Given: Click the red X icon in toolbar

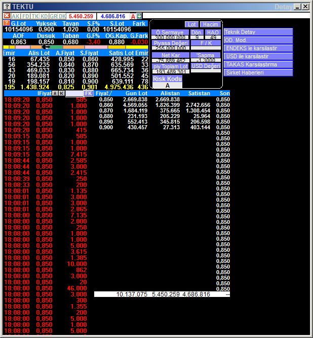Looking at the screenshot, I should pyautogui.click(x=7, y=16).
